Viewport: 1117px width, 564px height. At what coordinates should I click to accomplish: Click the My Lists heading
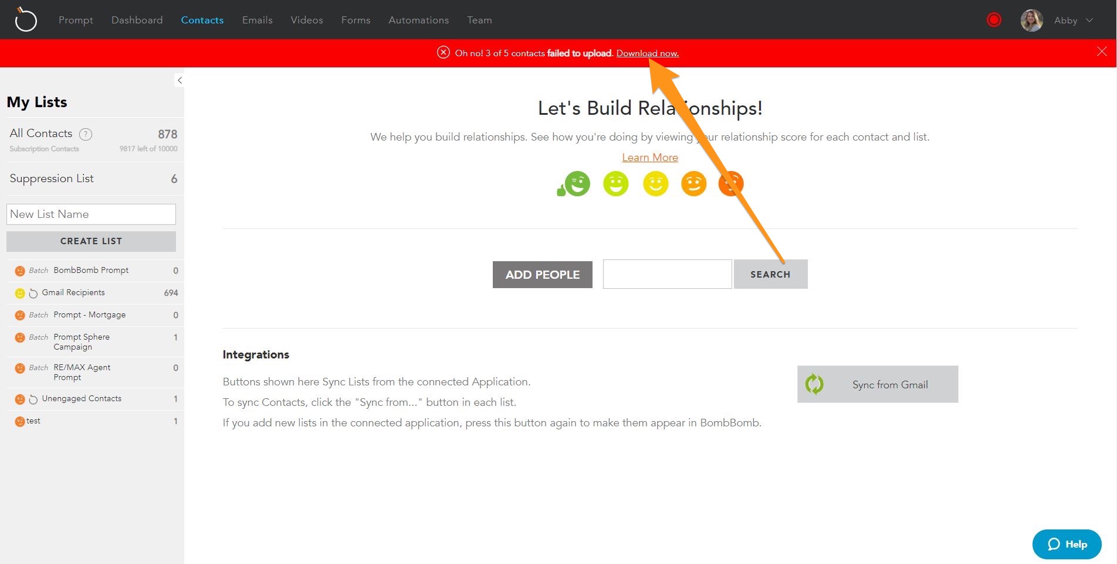[x=37, y=102]
